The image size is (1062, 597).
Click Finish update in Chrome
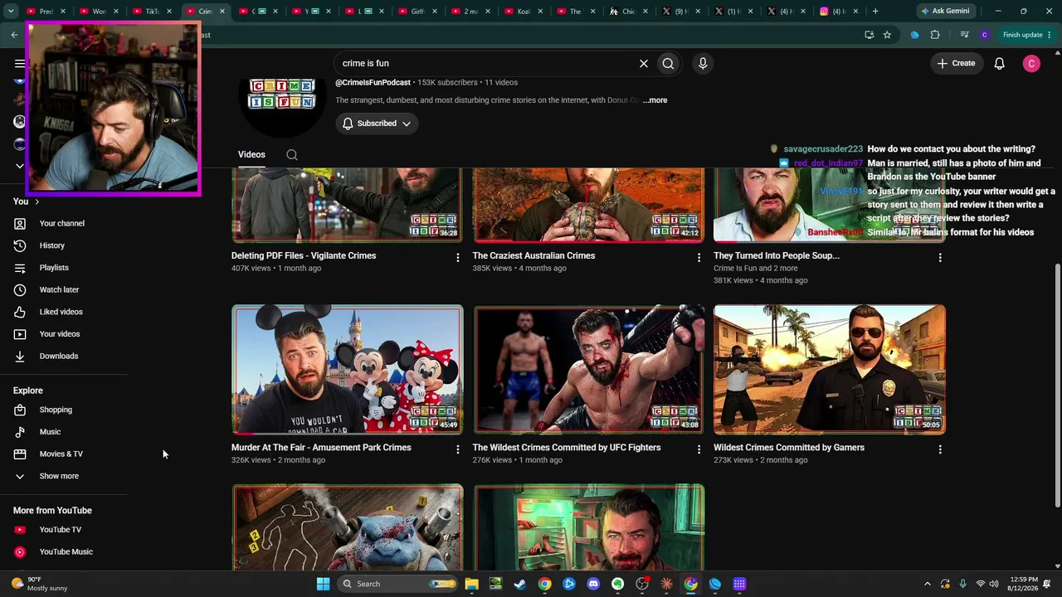(x=1027, y=35)
